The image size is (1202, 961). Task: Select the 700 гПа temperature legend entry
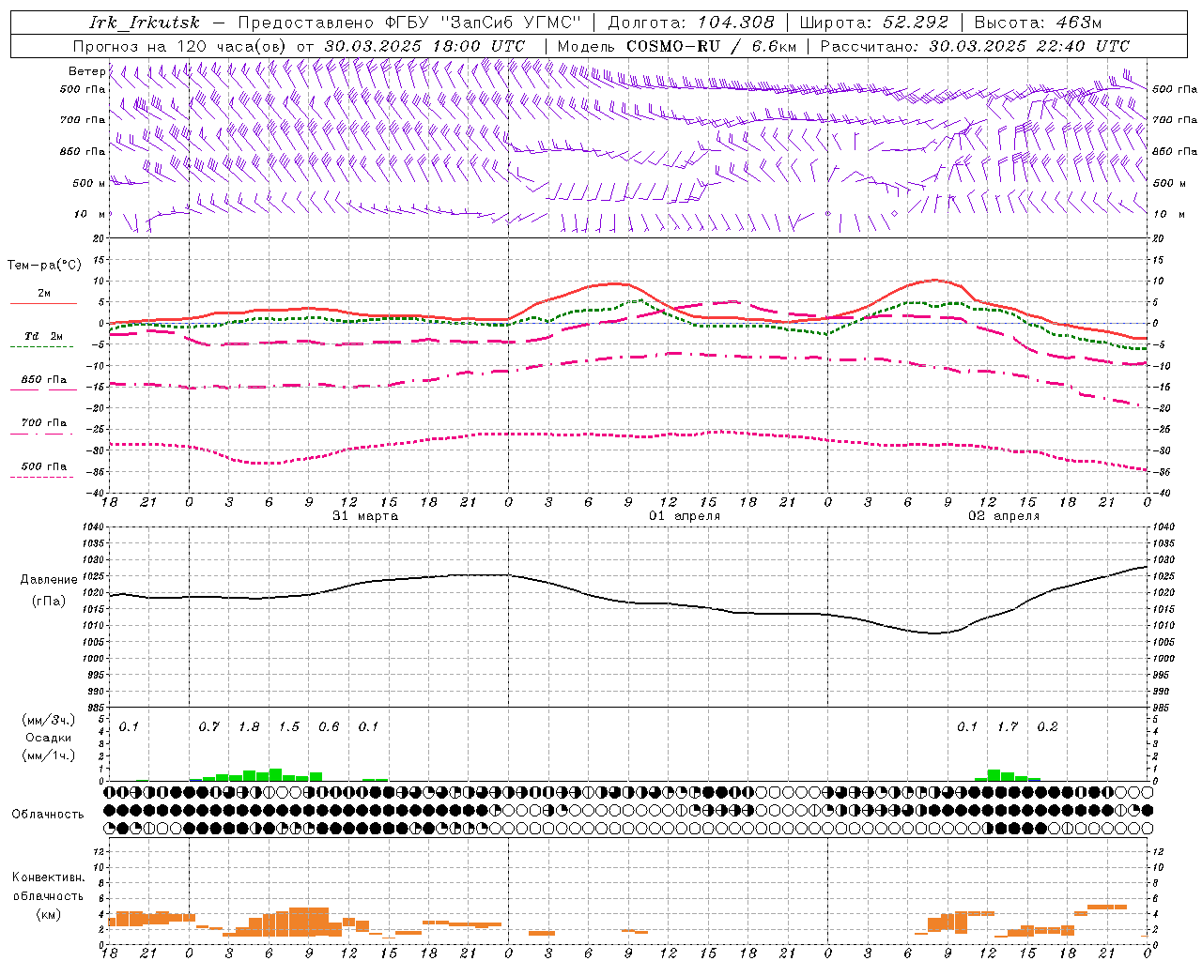coord(44,423)
